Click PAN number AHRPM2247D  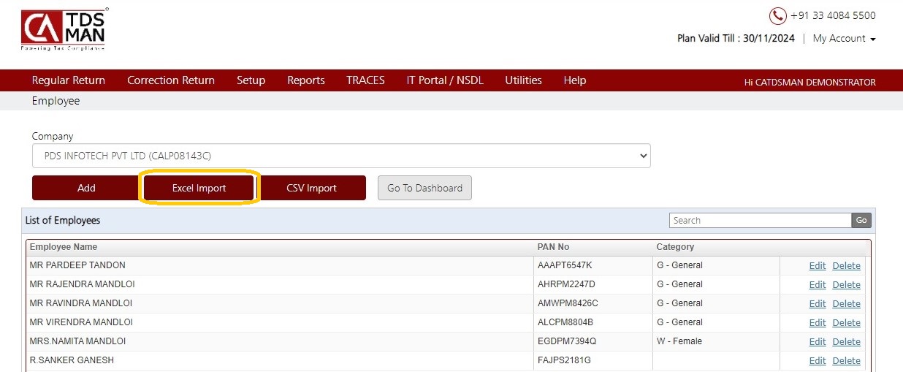pyautogui.click(x=566, y=284)
